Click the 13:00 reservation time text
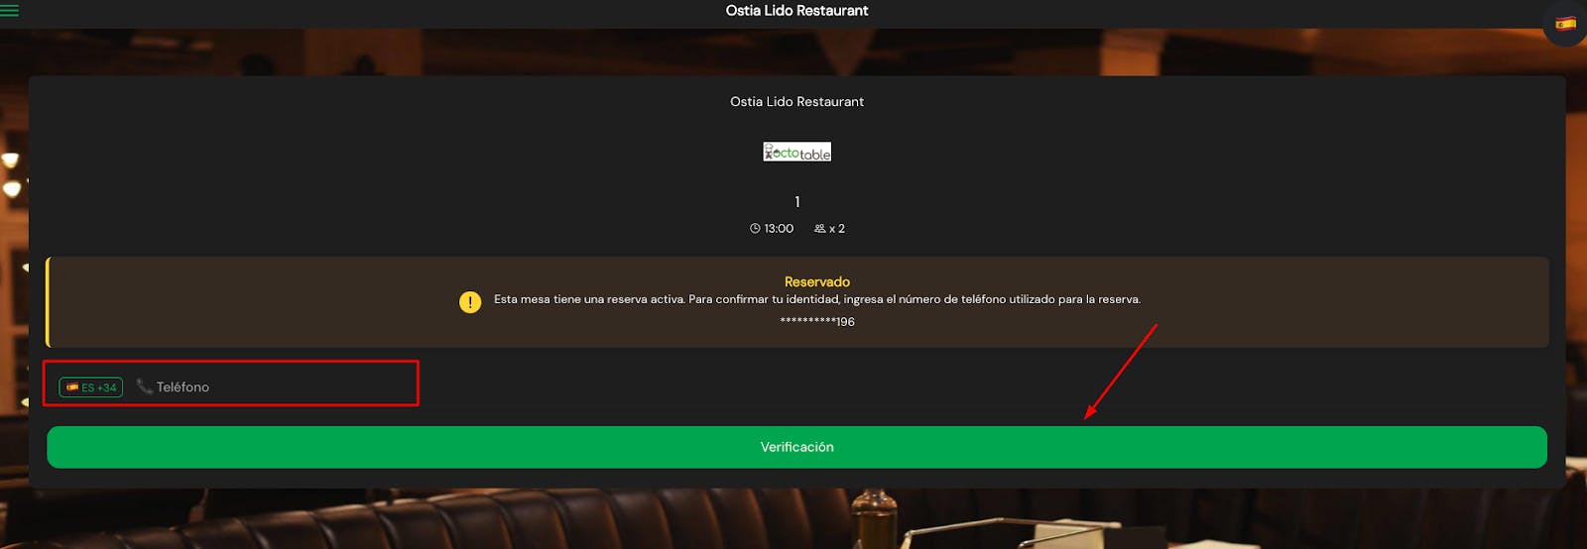 [779, 229]
